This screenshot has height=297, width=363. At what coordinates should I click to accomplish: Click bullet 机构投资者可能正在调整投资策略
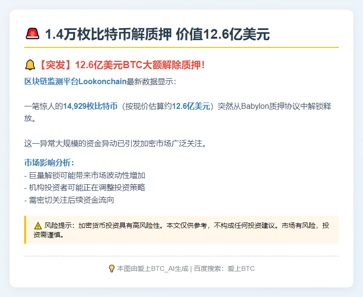click(x=85, y=187)
